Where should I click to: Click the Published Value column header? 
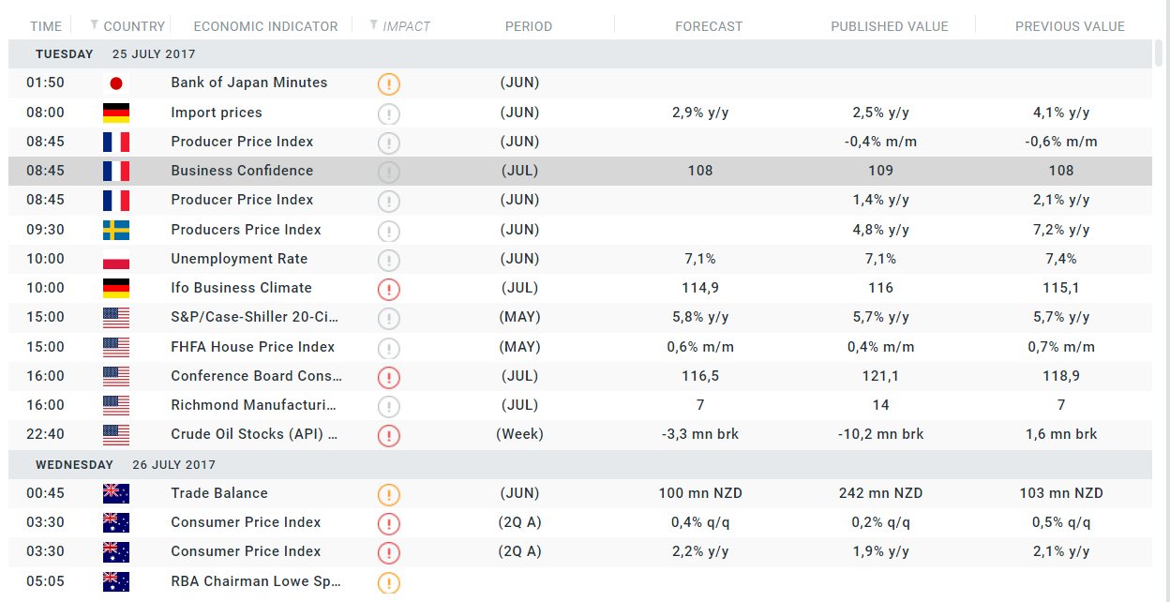pos(889,26)
